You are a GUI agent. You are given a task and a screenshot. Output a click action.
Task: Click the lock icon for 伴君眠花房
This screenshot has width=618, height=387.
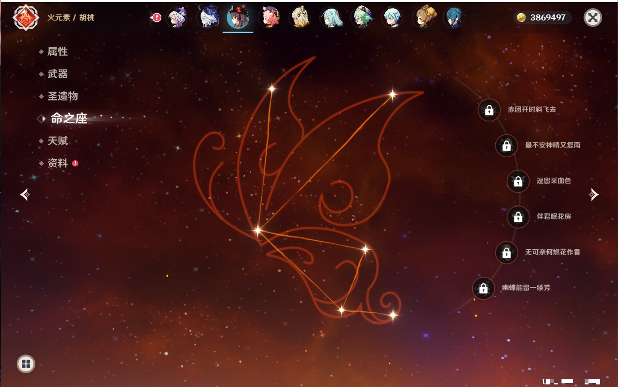pyautogui.click(x=518, y=217)
